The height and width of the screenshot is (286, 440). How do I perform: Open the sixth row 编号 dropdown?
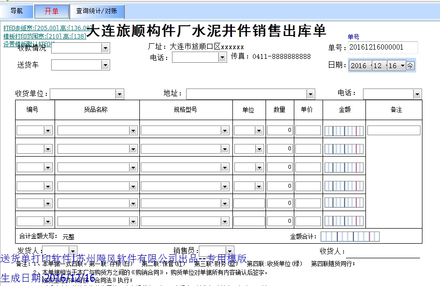tap(48, 222)
